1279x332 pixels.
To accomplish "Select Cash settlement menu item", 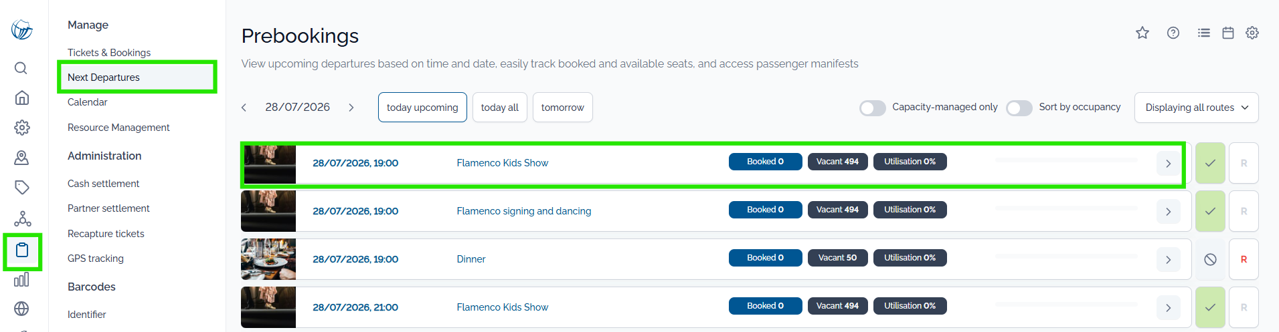I will click(x=104, y=184).
